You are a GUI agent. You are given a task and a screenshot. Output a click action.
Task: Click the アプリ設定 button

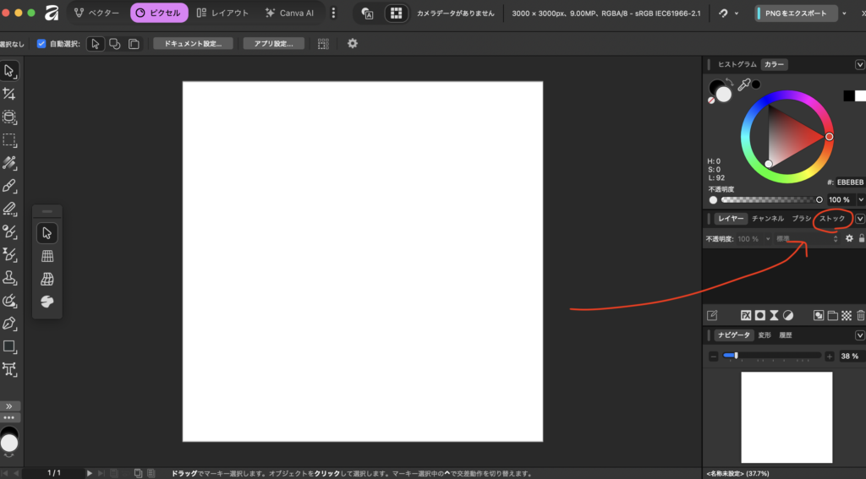click(x=273, y=44)
